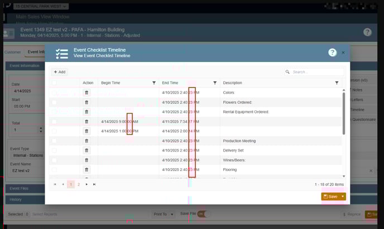Filter the End Time column

point(215,82)
